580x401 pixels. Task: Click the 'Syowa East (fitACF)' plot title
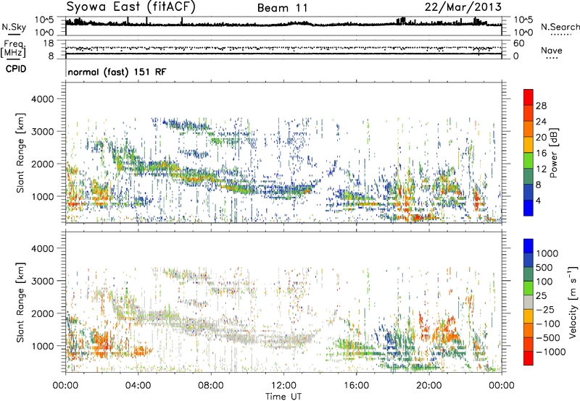(x=130, y=7)
